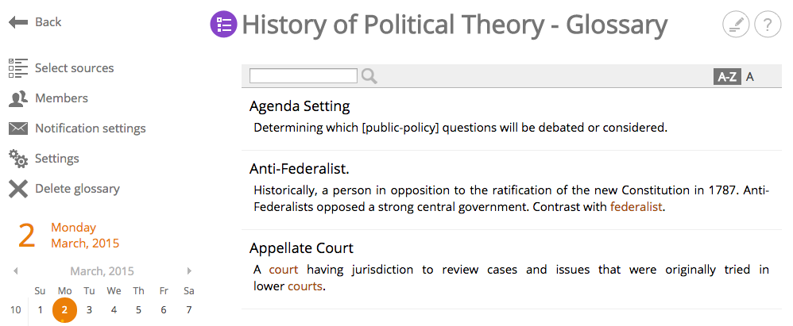Click the Delete glossary X icon
This screenshot has width=793, height=326.
point(18,190)
